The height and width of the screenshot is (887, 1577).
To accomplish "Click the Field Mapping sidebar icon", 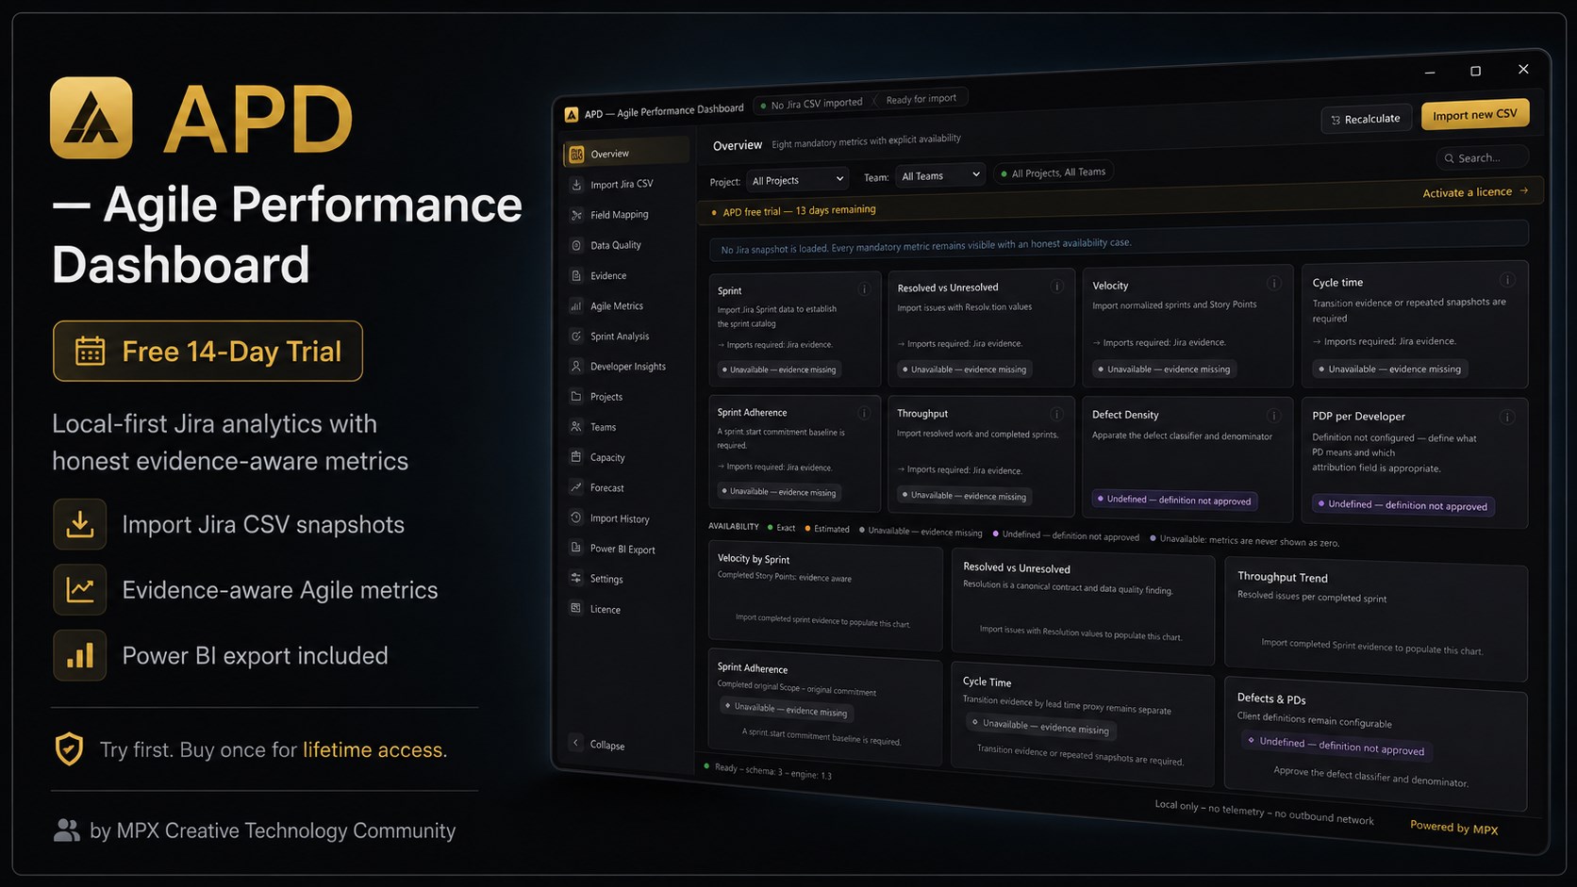I will click(576, 215).
